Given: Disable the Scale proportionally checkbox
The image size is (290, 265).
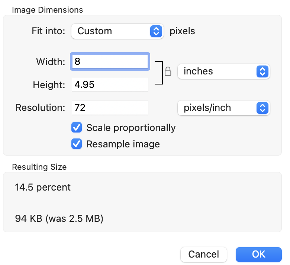Looking at the screenshot, I should [x=77, y=128].
